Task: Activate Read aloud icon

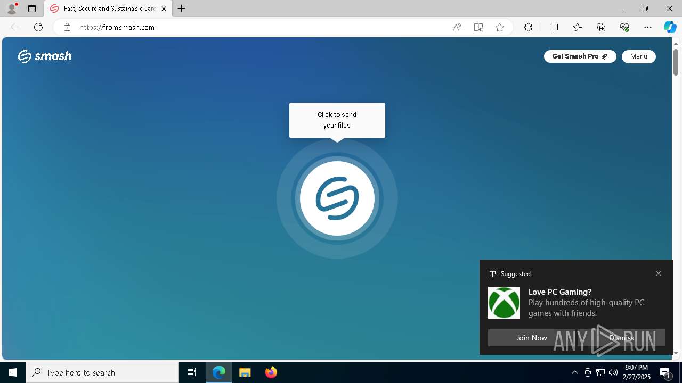Action: pos(457,27)
